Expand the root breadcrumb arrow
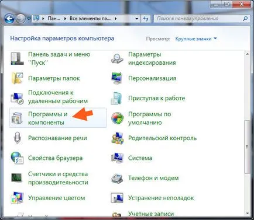The width and height of the screenshot is (254, 220). (x=43, y=19)
